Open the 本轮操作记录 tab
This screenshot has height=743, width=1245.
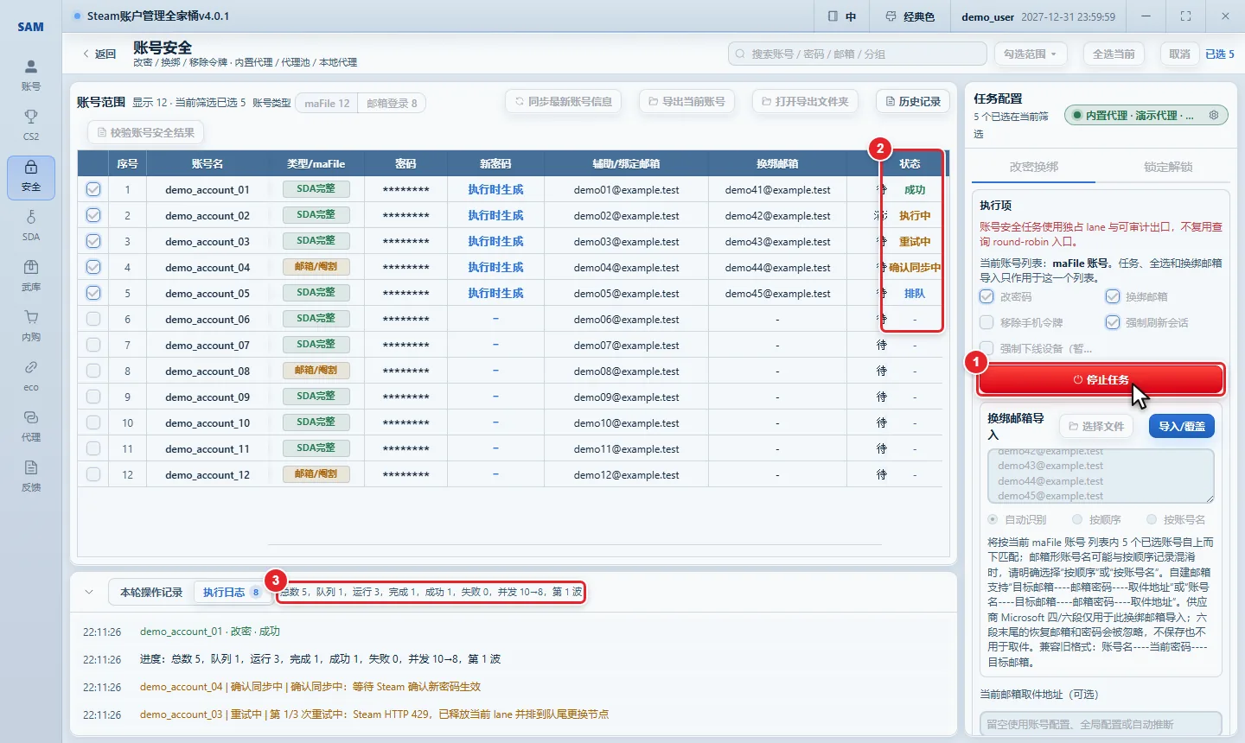pyautogui.click(x=151, y=592)
